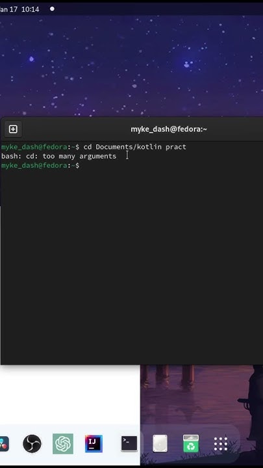This screenshot has height=468, width=263.
Task: Open a new terminal tab
Action: point(13,129)
